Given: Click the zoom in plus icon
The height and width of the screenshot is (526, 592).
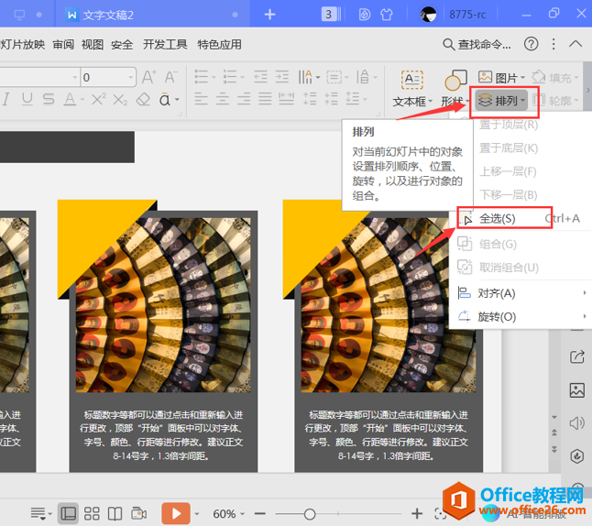Looking at the screenshot, I should pyautogui.click(x=417, y=513).
